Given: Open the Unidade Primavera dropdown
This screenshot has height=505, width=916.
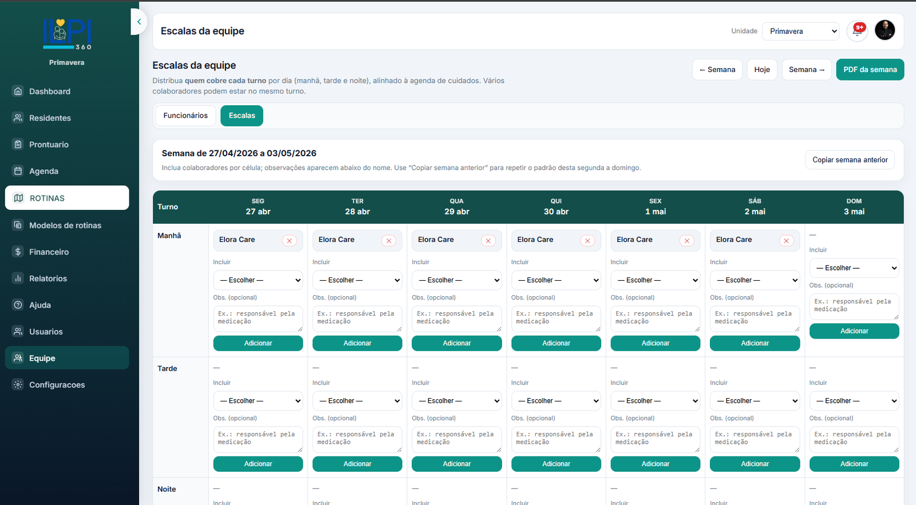Looking at the screenshot, I should [800, 31].
